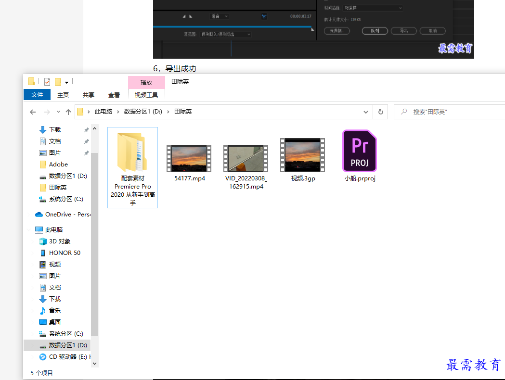Unpin 下载 using its pin icon
Image resolution: width=505 pixels, height=380 pixels.
pyautogui.click(x=86, y=130)
